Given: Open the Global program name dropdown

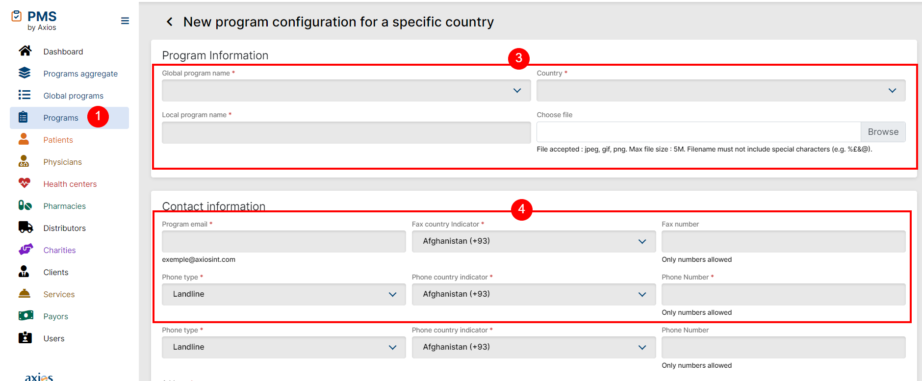Looking at the screenshot, I should pyautogui.click(x=346, y=91).
